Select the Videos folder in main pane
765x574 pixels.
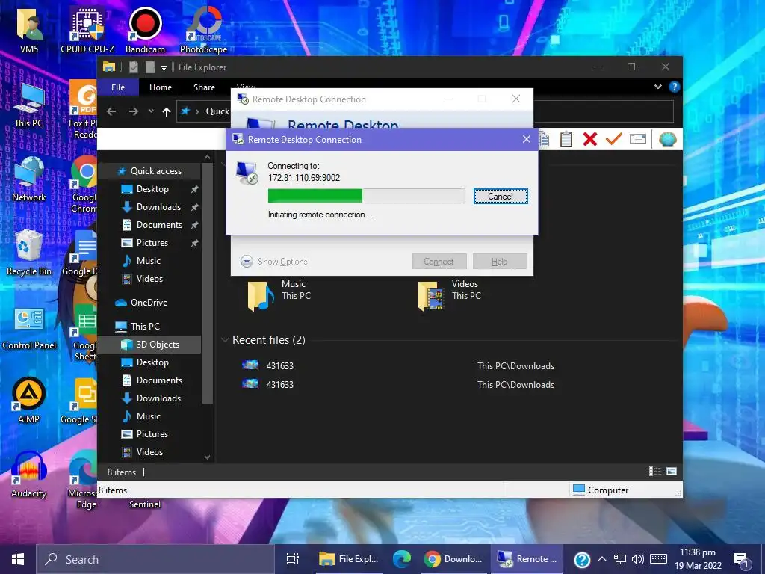[x=449, y=294]
